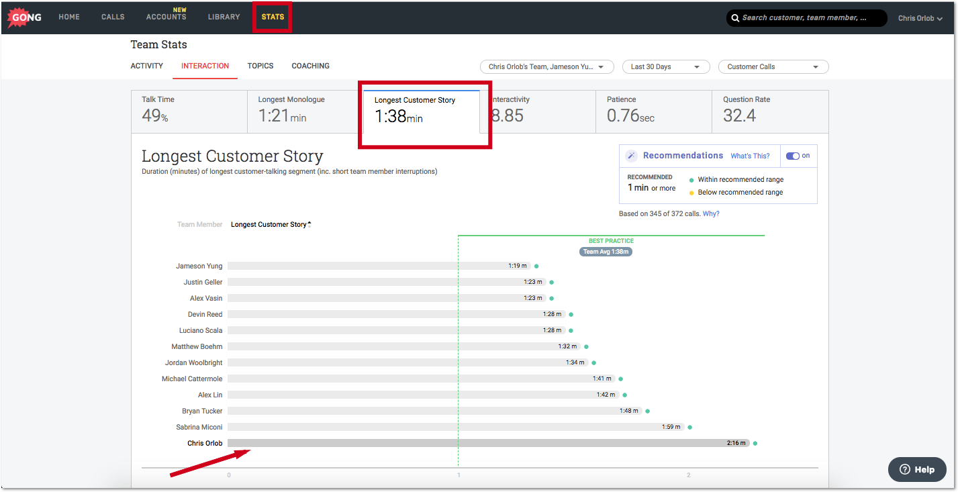Select the Talk Time metric card

pyautogui.click(x=189, y=111)
